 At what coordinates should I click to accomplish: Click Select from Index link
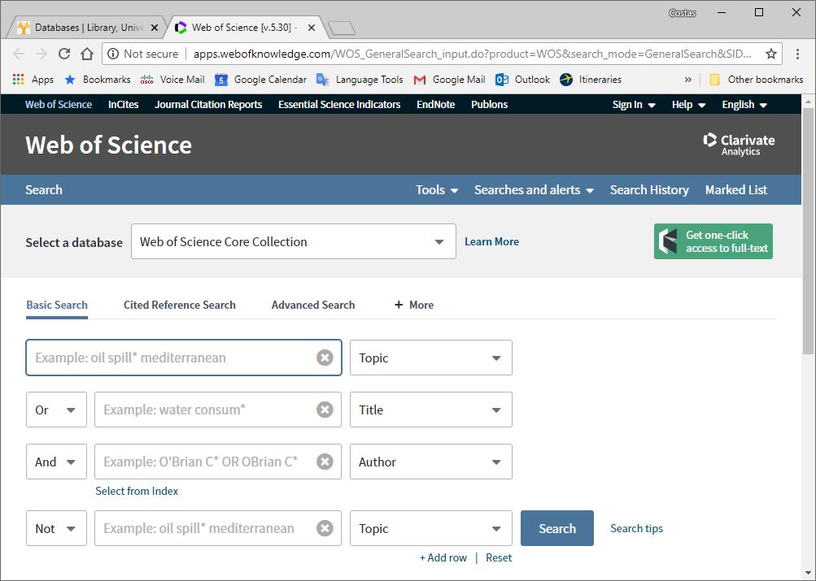(x=137, y=491)
